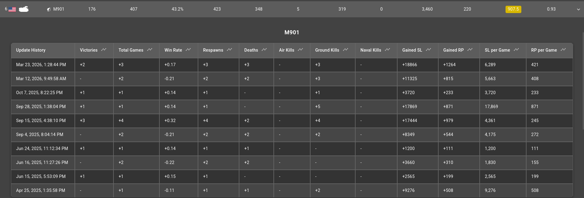Select the Sep 28, 2025 history row
584x198 pixels.
coord(41,107)
